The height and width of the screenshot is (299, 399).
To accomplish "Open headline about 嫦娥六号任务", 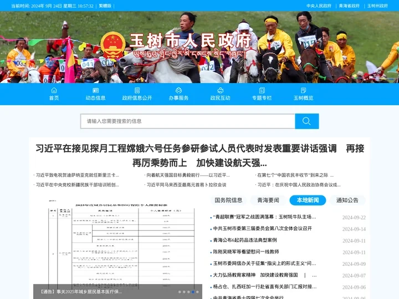I will [199, 156].
